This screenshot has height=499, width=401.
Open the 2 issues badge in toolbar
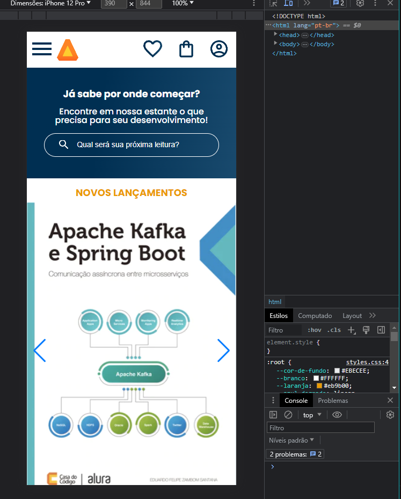click(x=338, y=3)
